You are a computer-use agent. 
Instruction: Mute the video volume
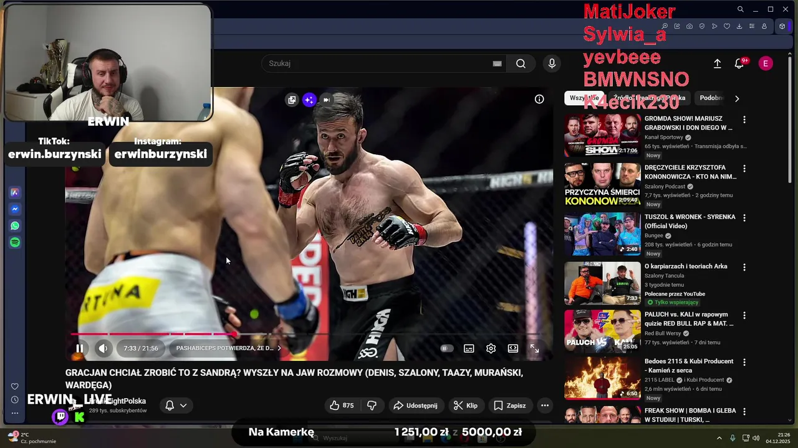coord(103,348)
